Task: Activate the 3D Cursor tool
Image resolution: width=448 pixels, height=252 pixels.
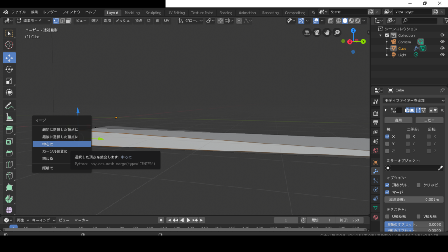Action: (x=9, y=45)
